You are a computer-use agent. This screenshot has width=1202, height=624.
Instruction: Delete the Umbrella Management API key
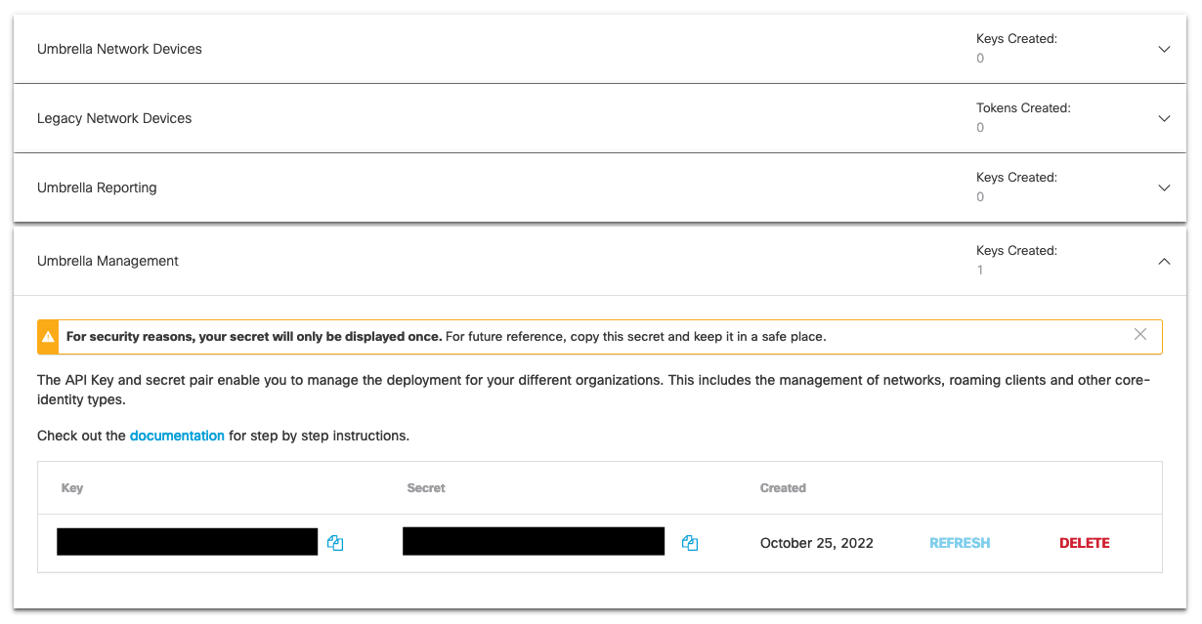[x=1085, y=543]
